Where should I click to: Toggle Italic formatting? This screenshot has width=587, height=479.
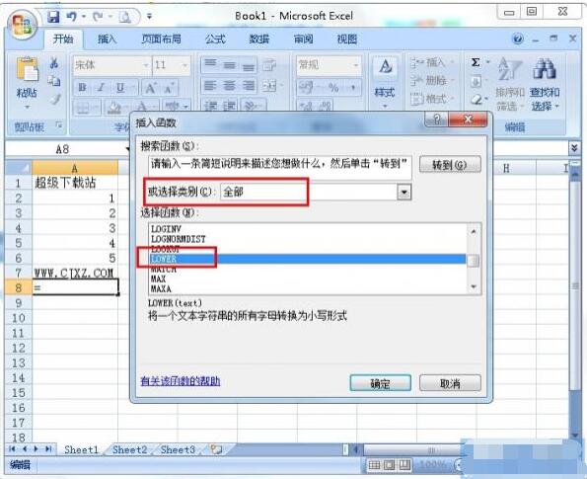(x=101, y=88)
